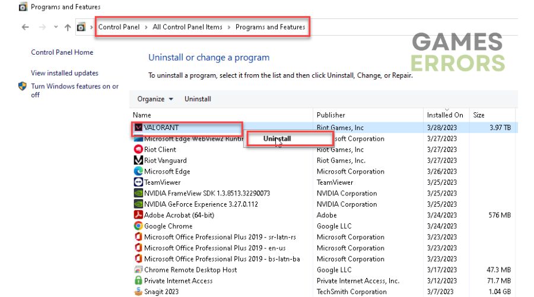Click the Adobe Acrobat (64-bit) icon

pyautogui.click(x=138, y=215)
